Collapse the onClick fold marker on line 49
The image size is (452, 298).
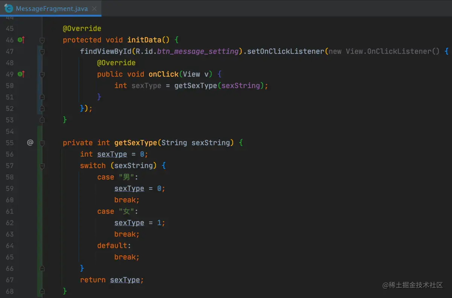coord(42,74)
